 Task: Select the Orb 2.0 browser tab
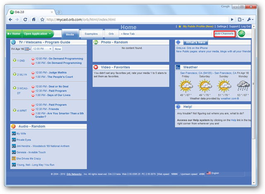(x=31, y=12)
